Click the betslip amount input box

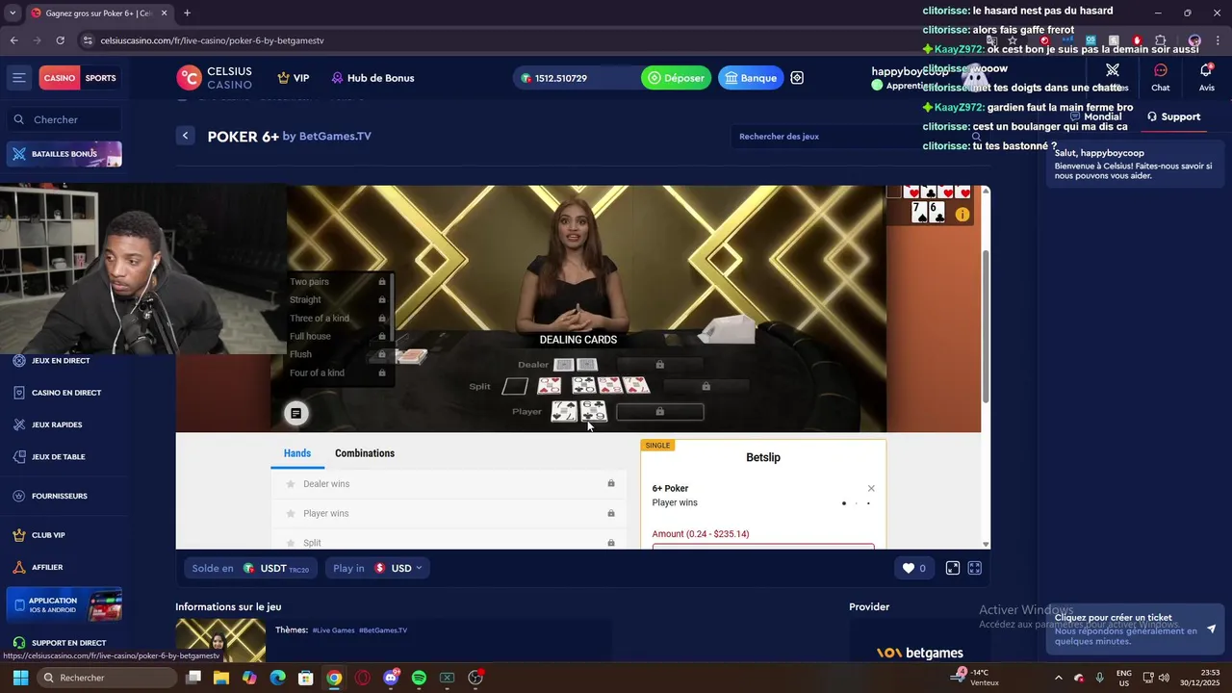pos(763,547)
